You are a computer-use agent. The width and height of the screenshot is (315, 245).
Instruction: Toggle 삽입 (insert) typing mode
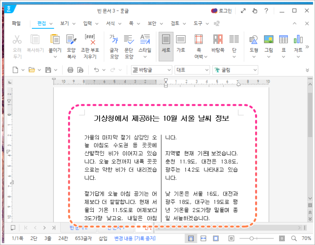coord(103,238)
